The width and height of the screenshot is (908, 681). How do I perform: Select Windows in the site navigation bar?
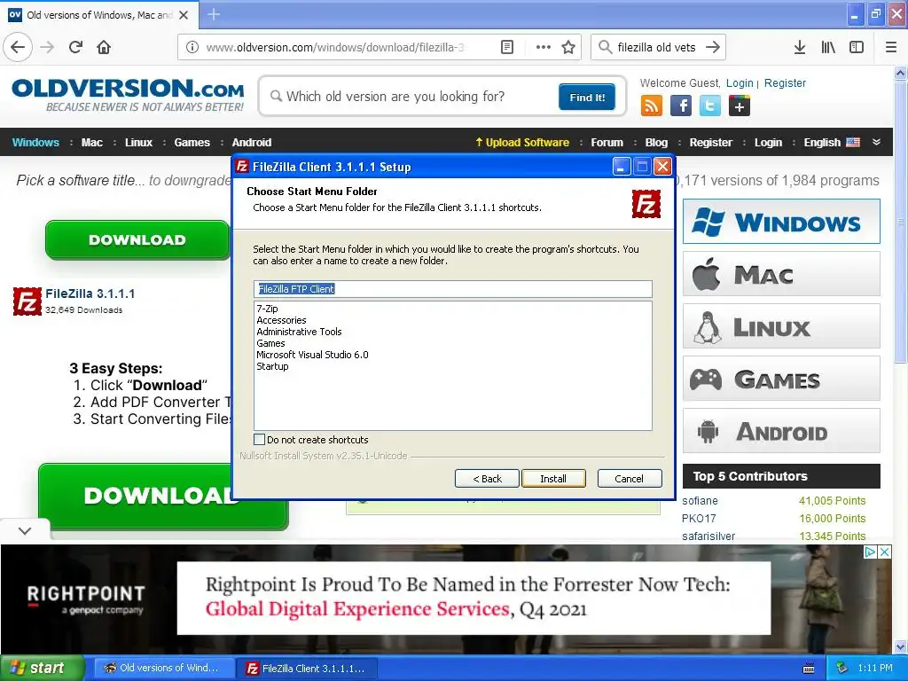click(x=35, y=143)
